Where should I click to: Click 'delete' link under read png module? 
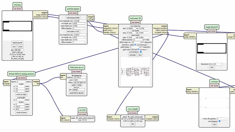click(x=19, y=9)
